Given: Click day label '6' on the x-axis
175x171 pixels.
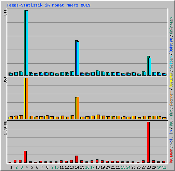Looking at the screenshot, I should click(37, 167).
